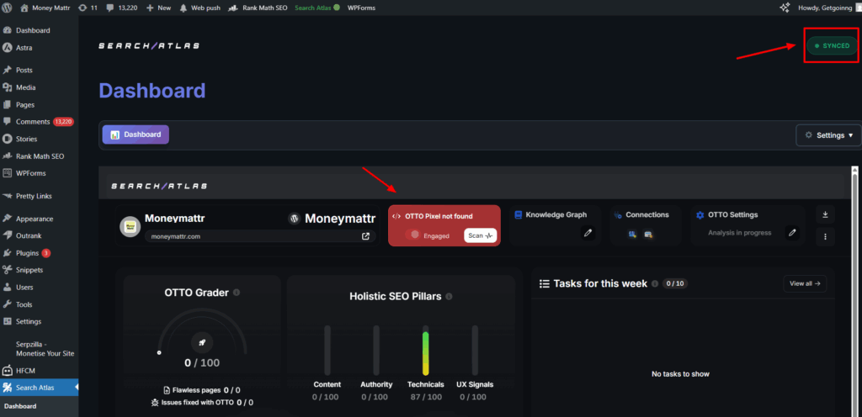Toggle the OTTO Engaged switch

[412, 235]
